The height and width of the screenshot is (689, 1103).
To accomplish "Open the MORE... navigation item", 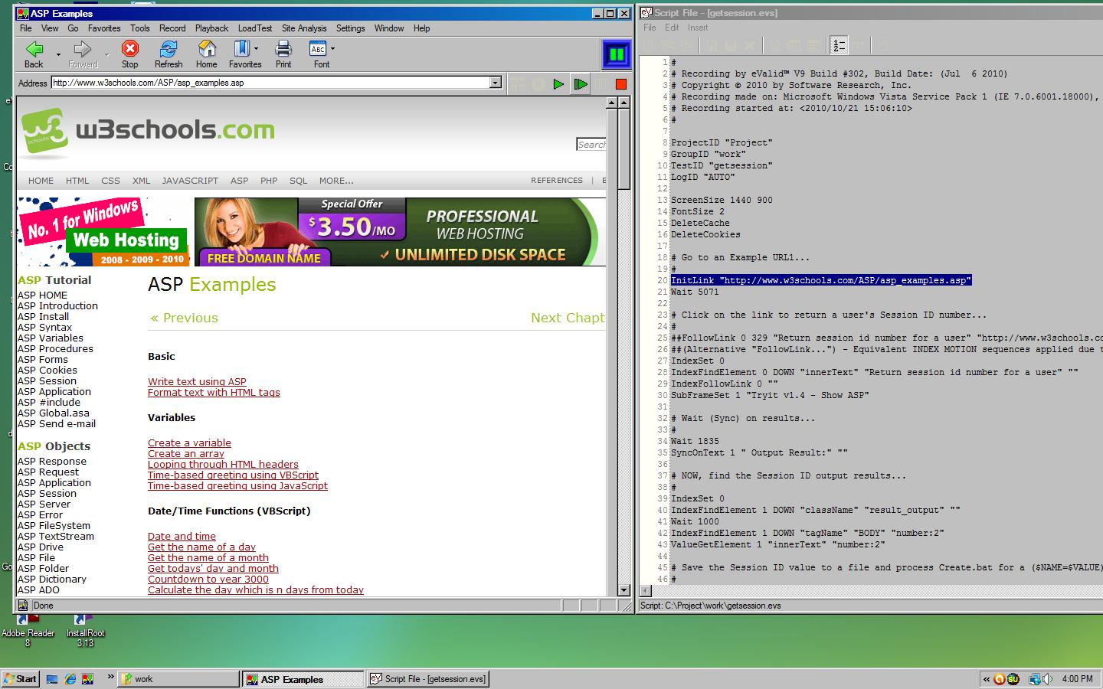I will point(336,181).
